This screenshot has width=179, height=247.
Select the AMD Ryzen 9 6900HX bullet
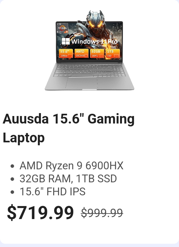(x=72, y=166)
